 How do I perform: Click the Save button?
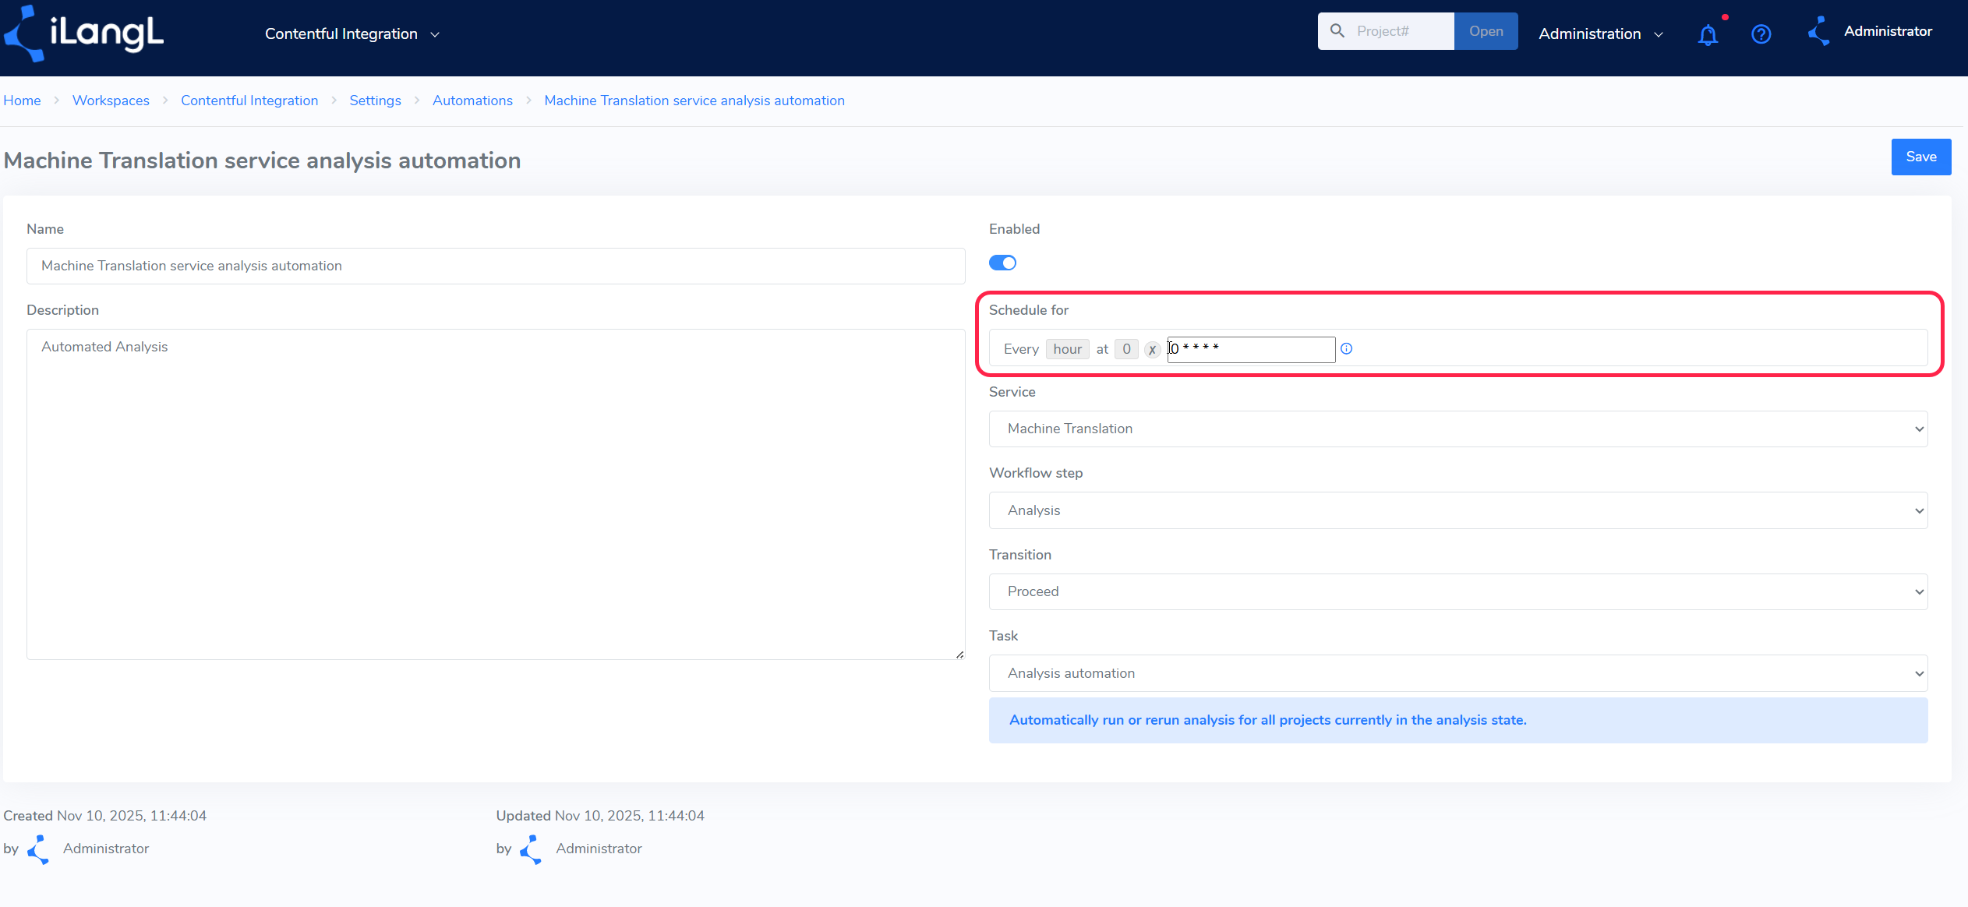tap(1921, 157)
